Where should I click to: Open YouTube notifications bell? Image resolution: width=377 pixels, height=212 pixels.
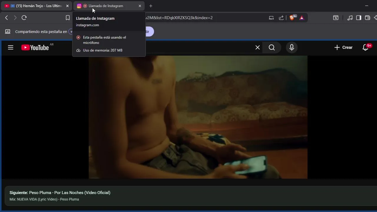[366, 47]
